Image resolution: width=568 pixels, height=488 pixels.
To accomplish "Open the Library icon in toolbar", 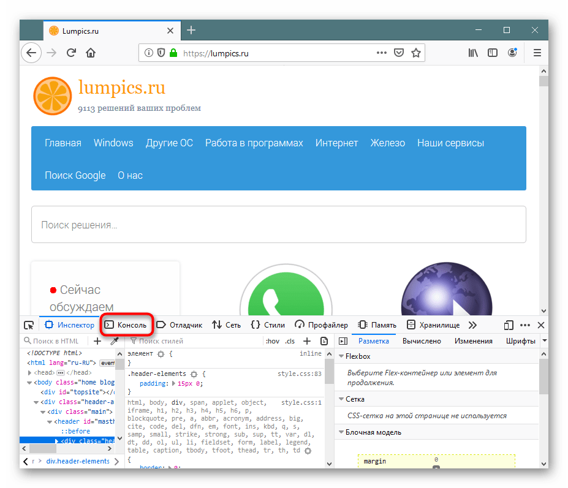I will pyautogui.click(x=473, y=53).
